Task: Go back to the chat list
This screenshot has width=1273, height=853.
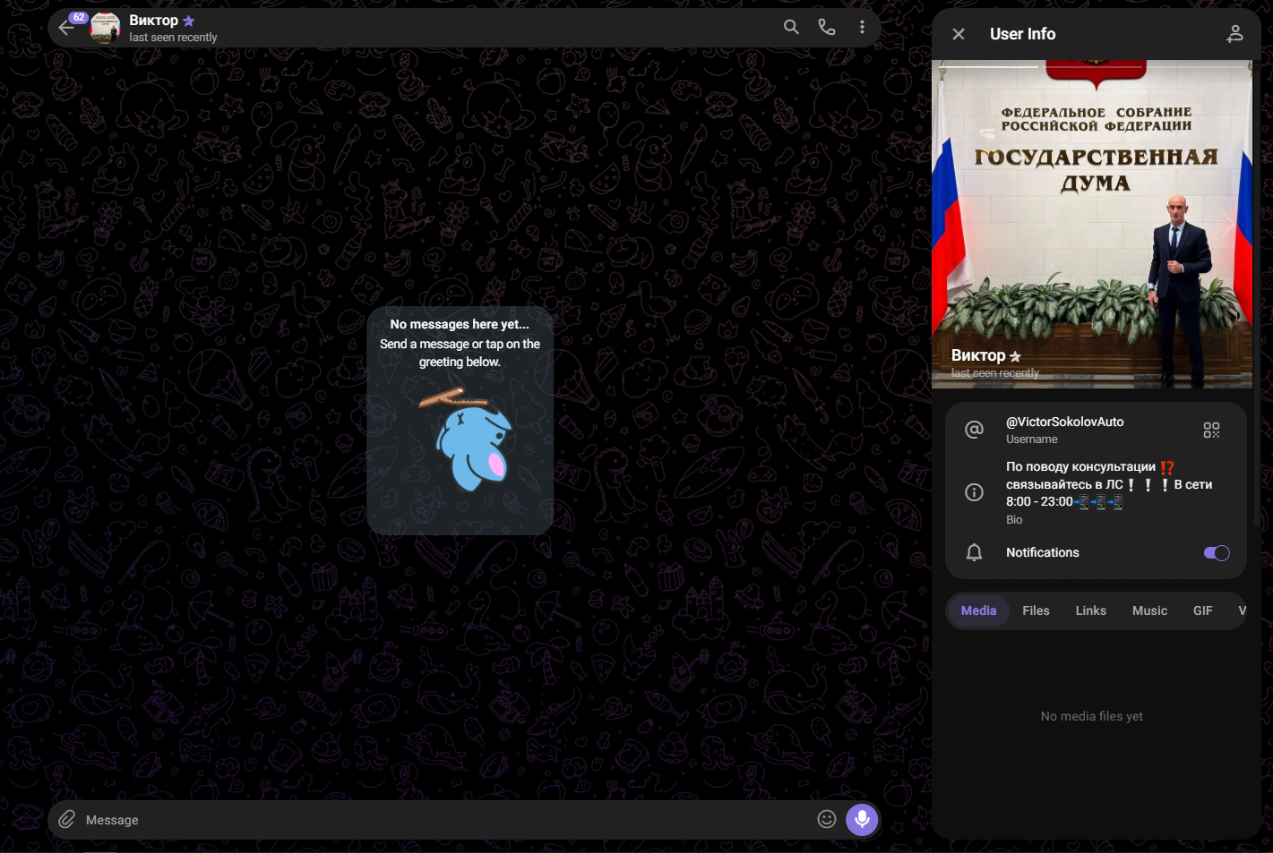Action: [x=66, y=28]
